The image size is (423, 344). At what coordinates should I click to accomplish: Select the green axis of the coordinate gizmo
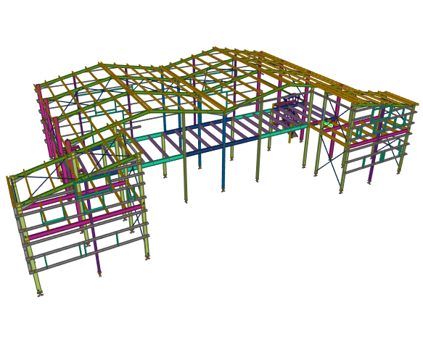point(328,124)
